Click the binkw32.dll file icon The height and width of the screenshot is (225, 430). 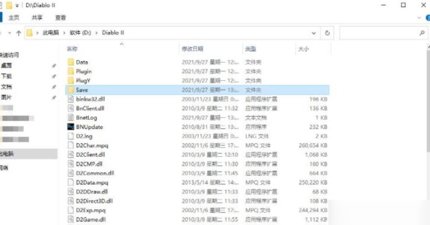click(x=71, y=99)
